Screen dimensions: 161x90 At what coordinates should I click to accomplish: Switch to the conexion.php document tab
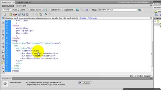(x=22, y=2)
